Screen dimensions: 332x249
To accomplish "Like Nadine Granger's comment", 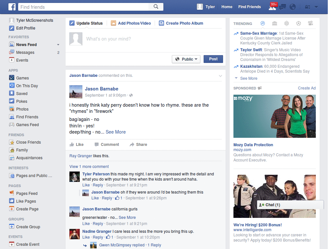I will tap(86, 237).
